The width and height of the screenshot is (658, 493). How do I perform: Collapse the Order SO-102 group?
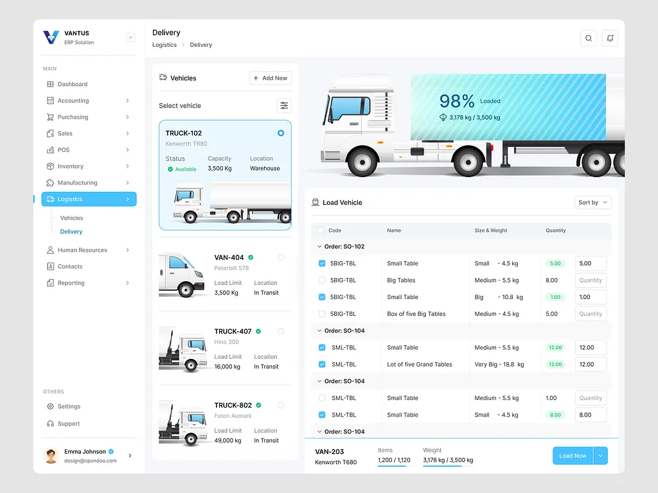[319, 246]
